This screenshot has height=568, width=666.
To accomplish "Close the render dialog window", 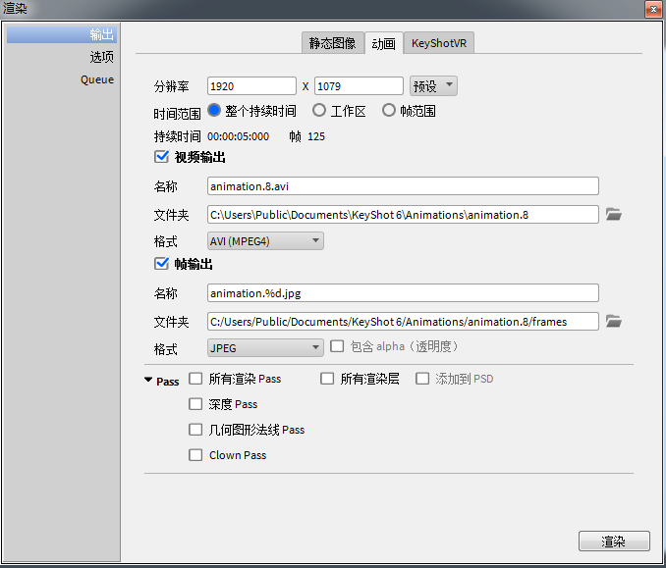I will pyautogui.click(x=651, y=9).
